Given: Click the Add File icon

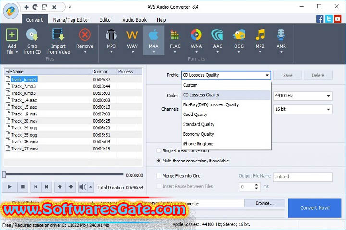Looking at the screenshot, I should pos(12,35).
